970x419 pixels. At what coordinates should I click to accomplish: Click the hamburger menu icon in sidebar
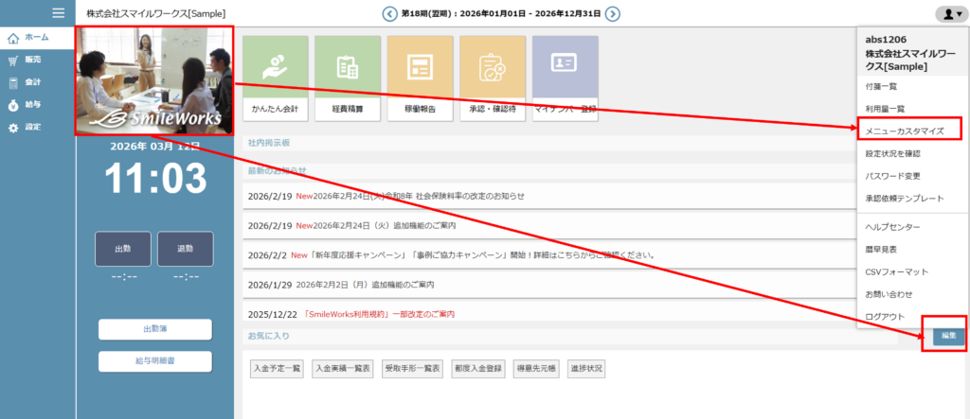(x=59, y=13)
